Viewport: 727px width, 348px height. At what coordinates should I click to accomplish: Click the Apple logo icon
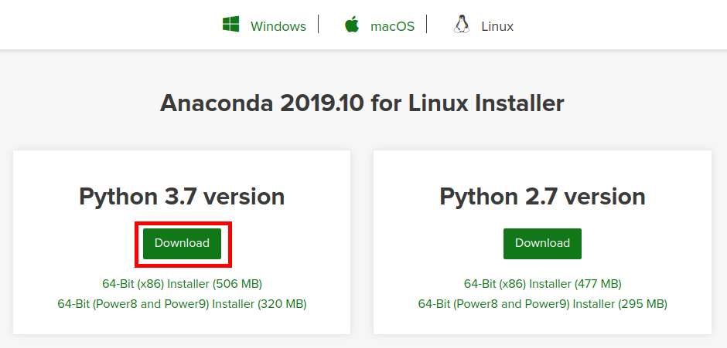pyautogui.click(x=352, y=25)
